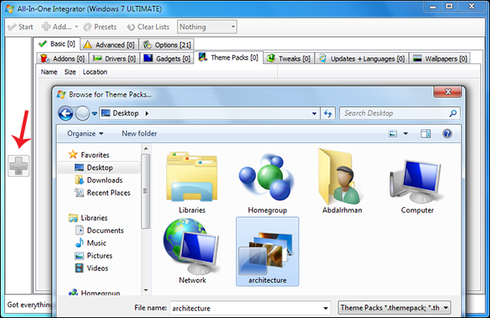This screenshot has width=490, height=318.
Task: Open the Drivers [0] tab
Action: click(114, 59)
